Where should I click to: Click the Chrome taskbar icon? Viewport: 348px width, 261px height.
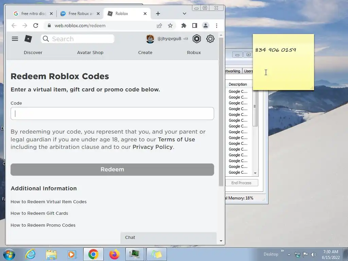93,254
